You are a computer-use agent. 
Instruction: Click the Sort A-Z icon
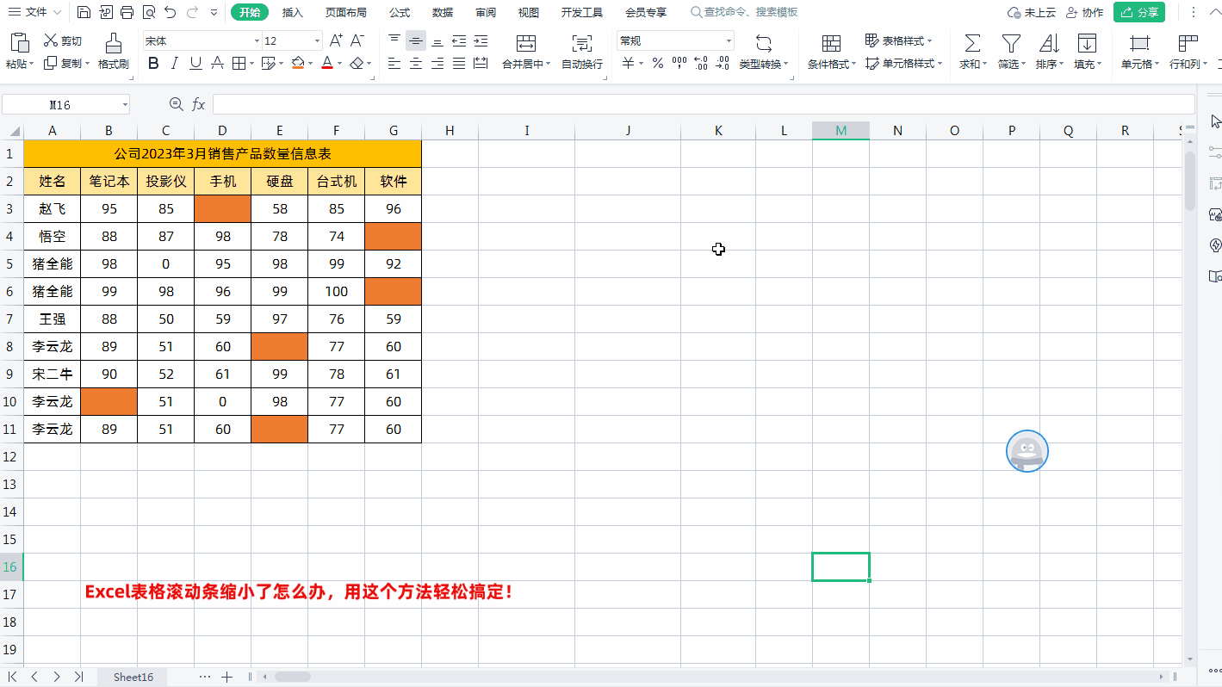coord(1049,43)
